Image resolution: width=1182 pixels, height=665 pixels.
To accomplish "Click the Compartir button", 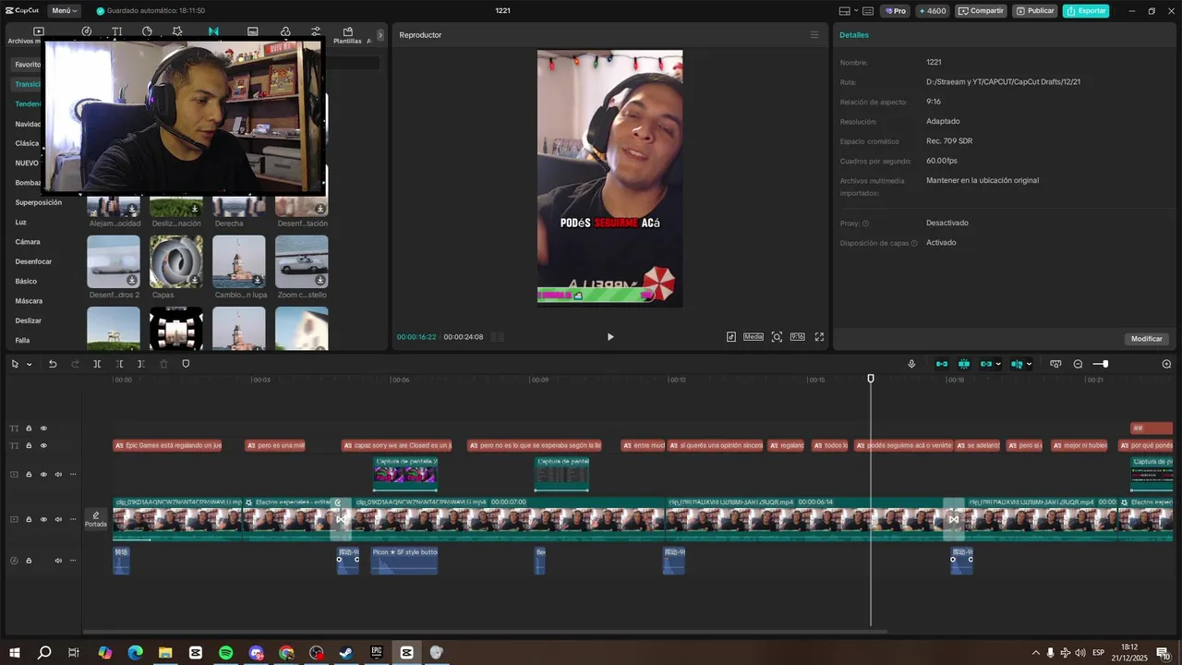I will [x=982, y=11].
